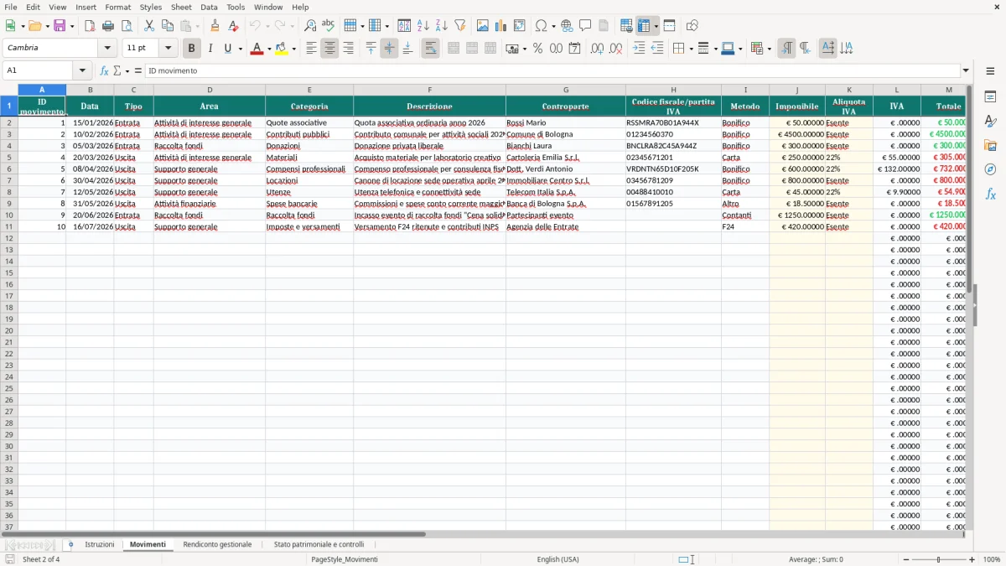Click the Cut scissors icon
This screenshot has height=566, width=1006.
coord(149,26)
